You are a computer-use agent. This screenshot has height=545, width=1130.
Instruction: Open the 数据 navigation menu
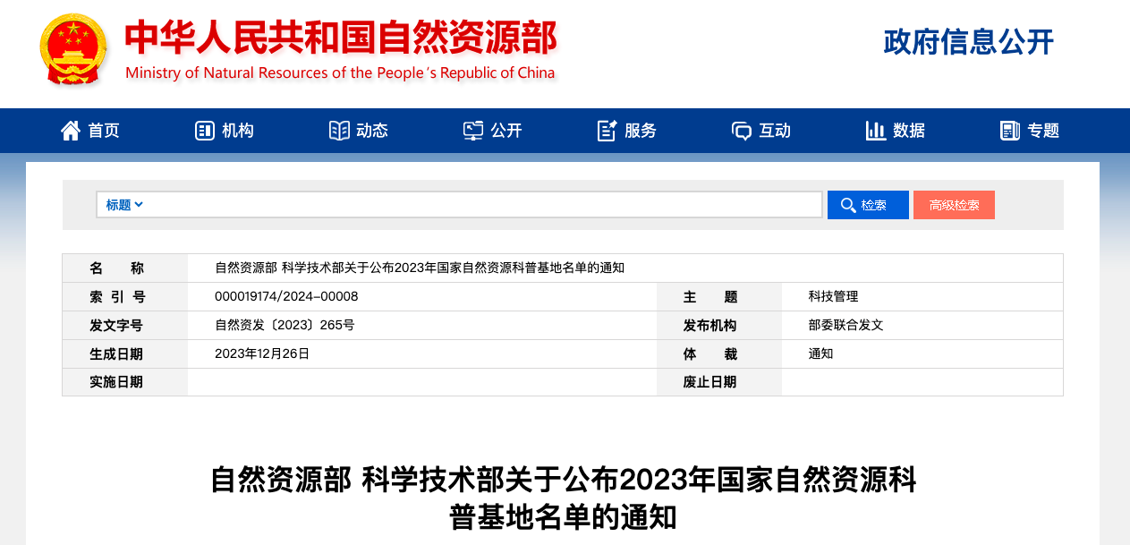pos(909,131)
